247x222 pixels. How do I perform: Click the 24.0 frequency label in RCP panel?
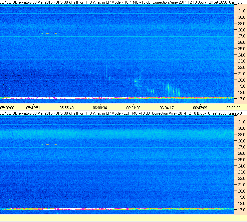241,55
